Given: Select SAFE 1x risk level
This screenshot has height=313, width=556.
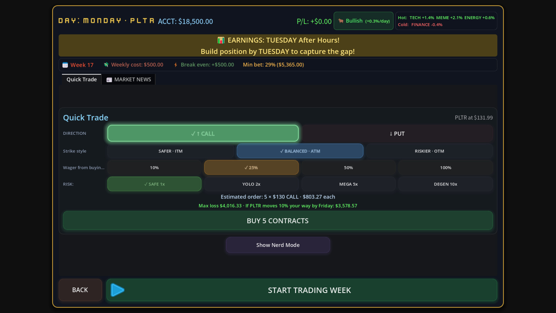Looking at the screenshot, I should (154, 184).
